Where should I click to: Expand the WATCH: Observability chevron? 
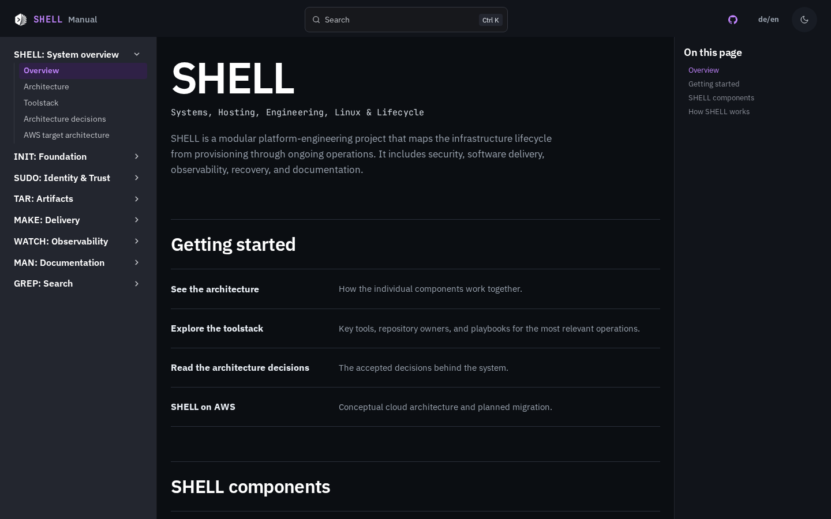click(x=137, y=241)
